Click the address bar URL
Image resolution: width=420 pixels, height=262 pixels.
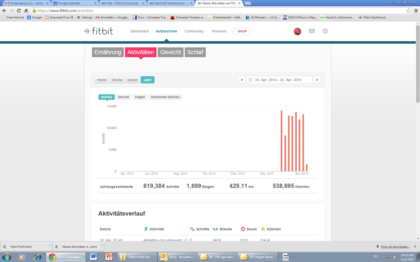65,10
